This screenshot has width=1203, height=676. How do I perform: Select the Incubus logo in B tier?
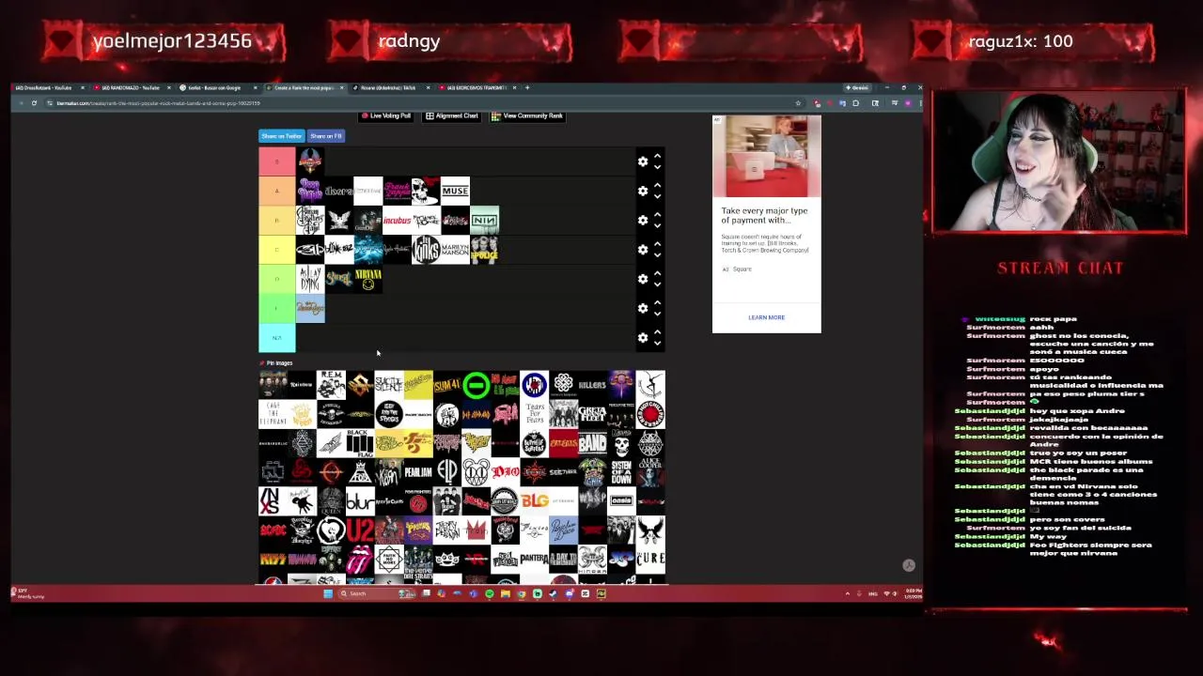pos(397,221)
